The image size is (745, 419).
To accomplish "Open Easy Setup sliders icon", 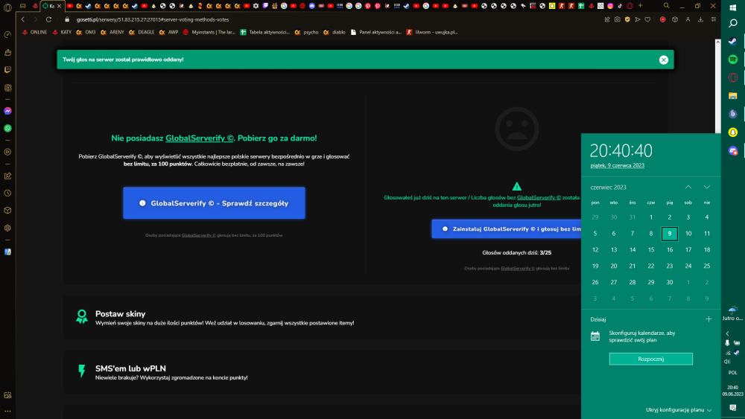I will pyautogui.click(x=713, y=19).
